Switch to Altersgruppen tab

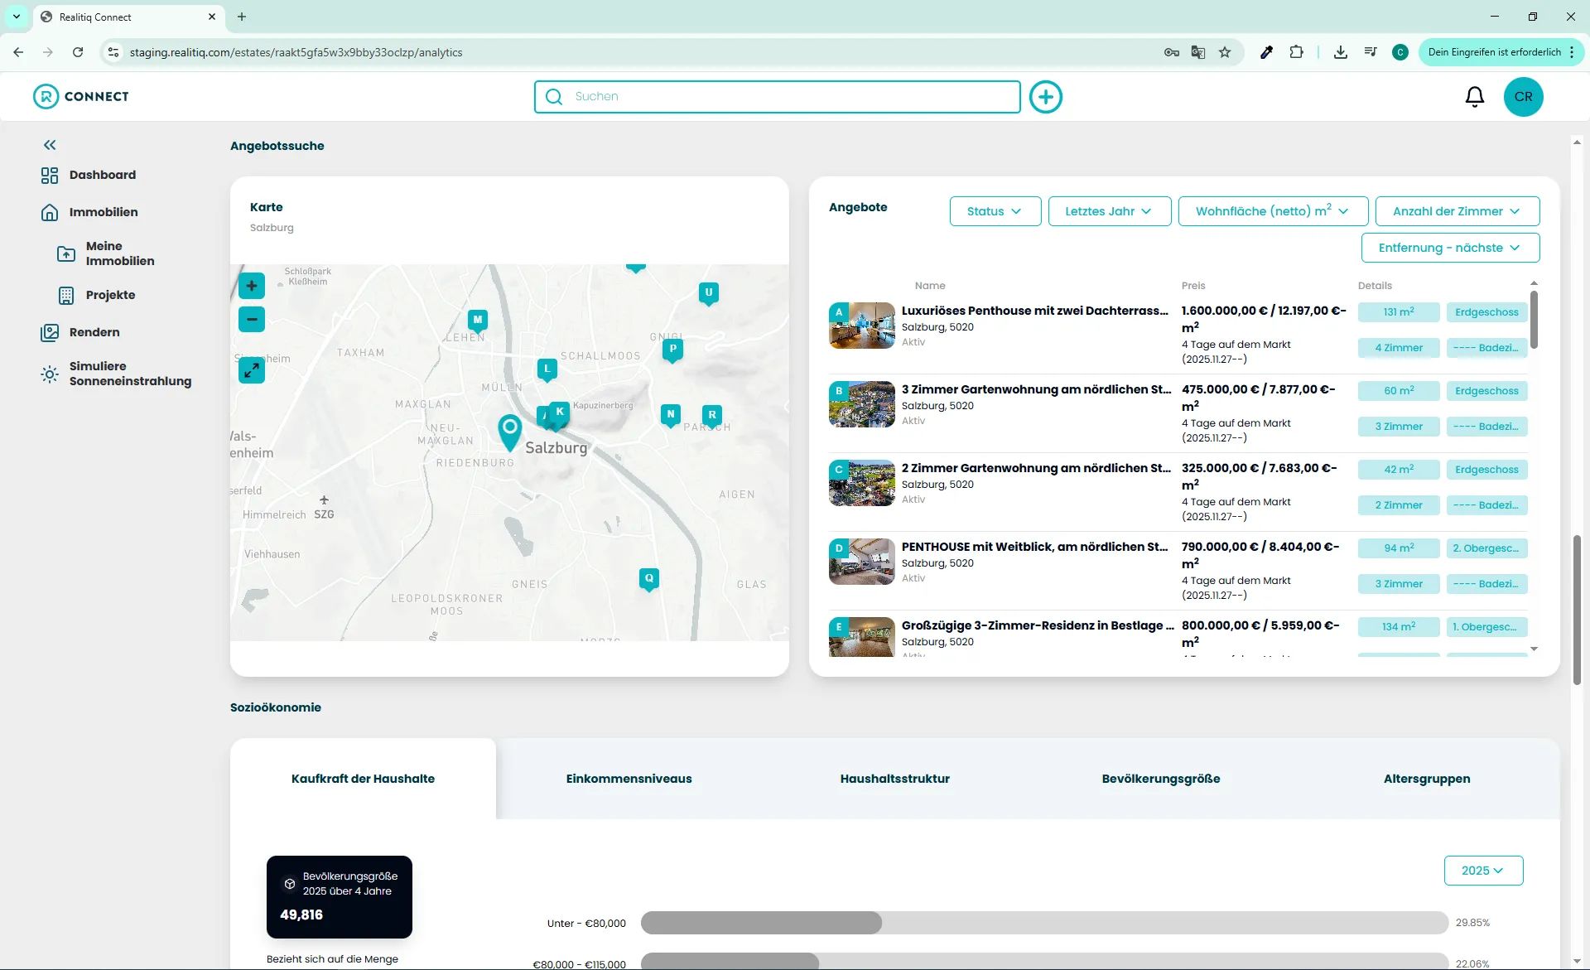[x=1427, y=779]
